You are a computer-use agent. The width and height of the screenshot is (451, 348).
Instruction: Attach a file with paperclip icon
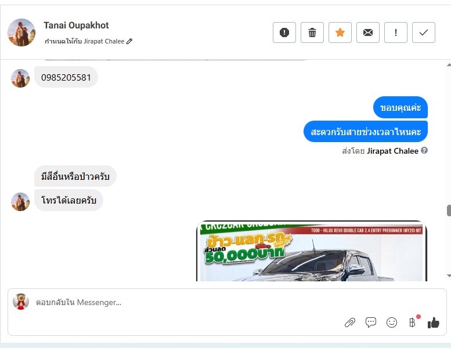coord(350,322)
